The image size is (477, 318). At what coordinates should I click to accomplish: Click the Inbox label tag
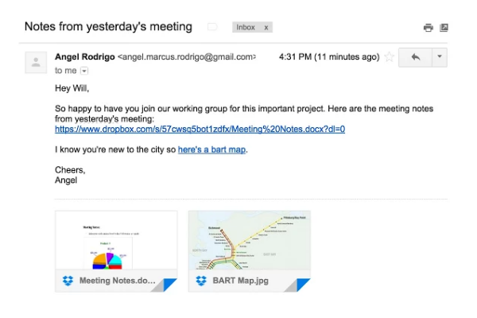(x=246, y=27)
